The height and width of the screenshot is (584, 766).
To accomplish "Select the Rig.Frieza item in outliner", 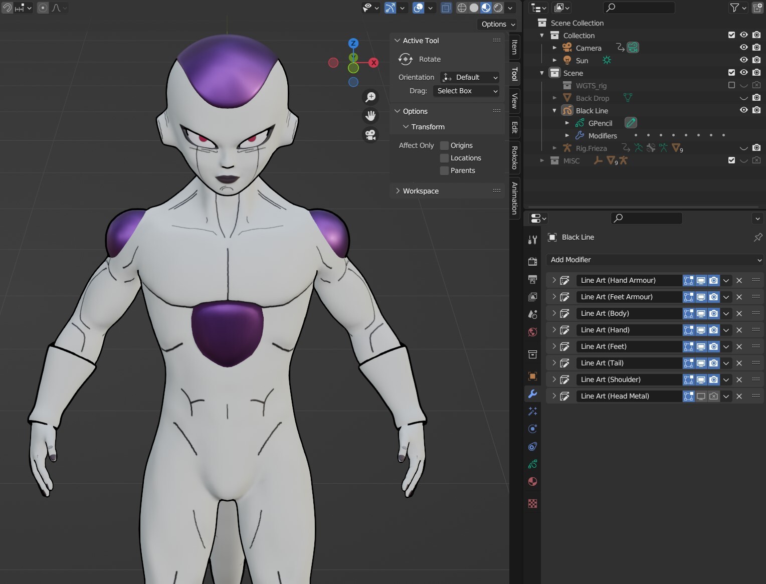I will coord(591,148).
